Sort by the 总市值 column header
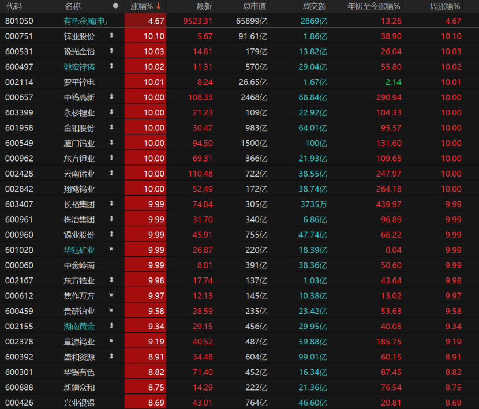This screenshot has height=409, width=479. [255, 6]
